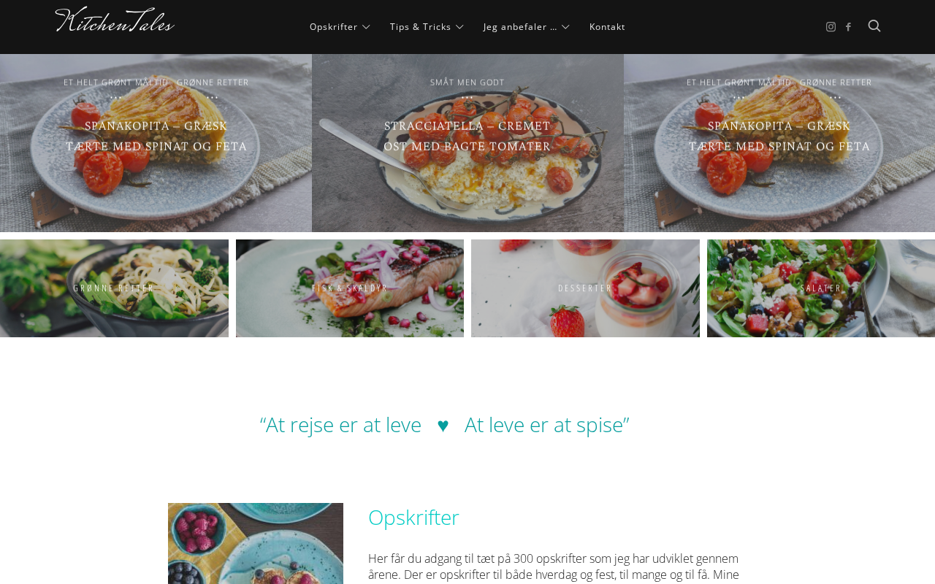Open the Instagram profile icon
The image size is (935, 584).
[x=831, y=27]
